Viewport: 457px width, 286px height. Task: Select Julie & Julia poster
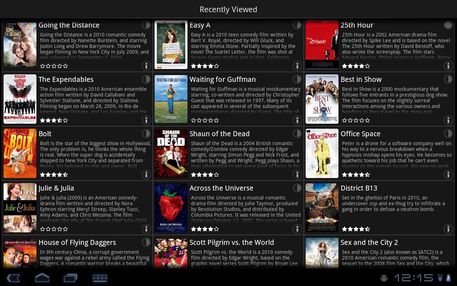pos(20,208)
